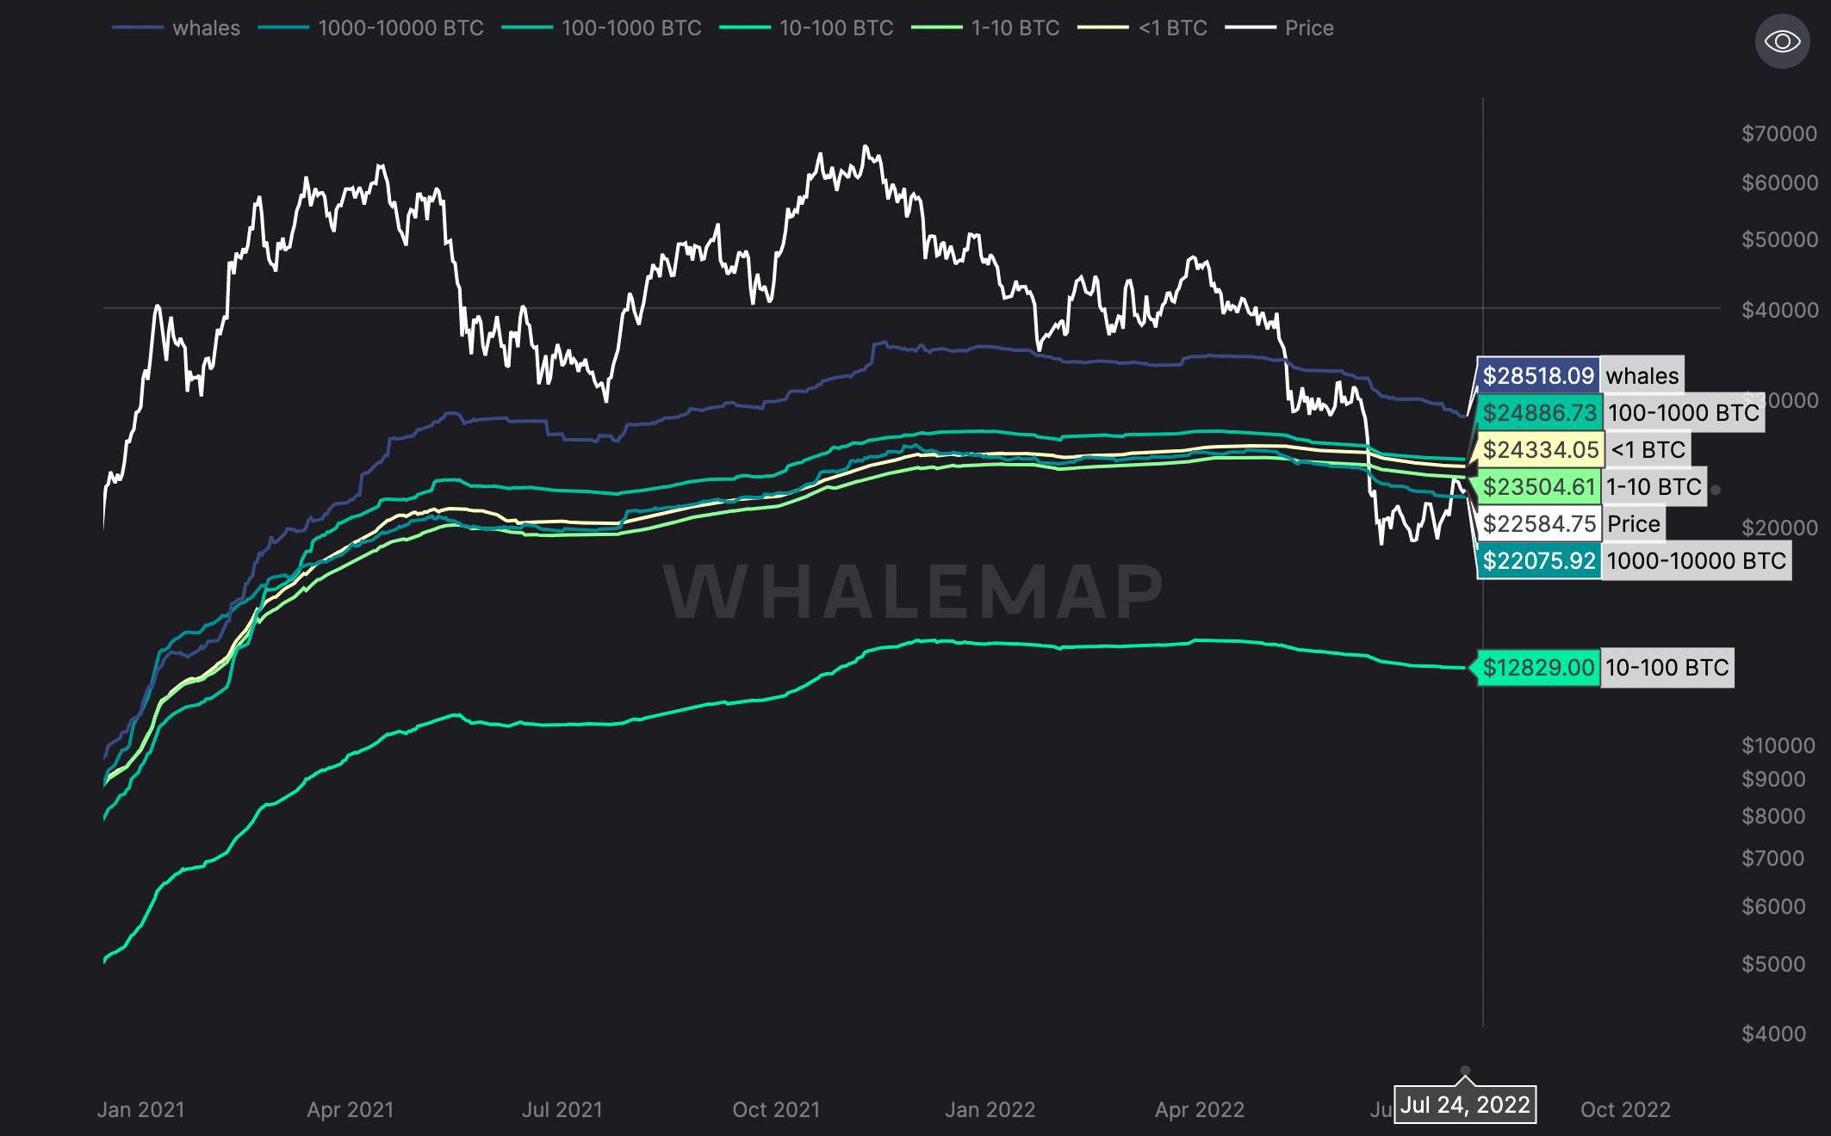Click the whales $28518.09 value tag

point(1538,376)
